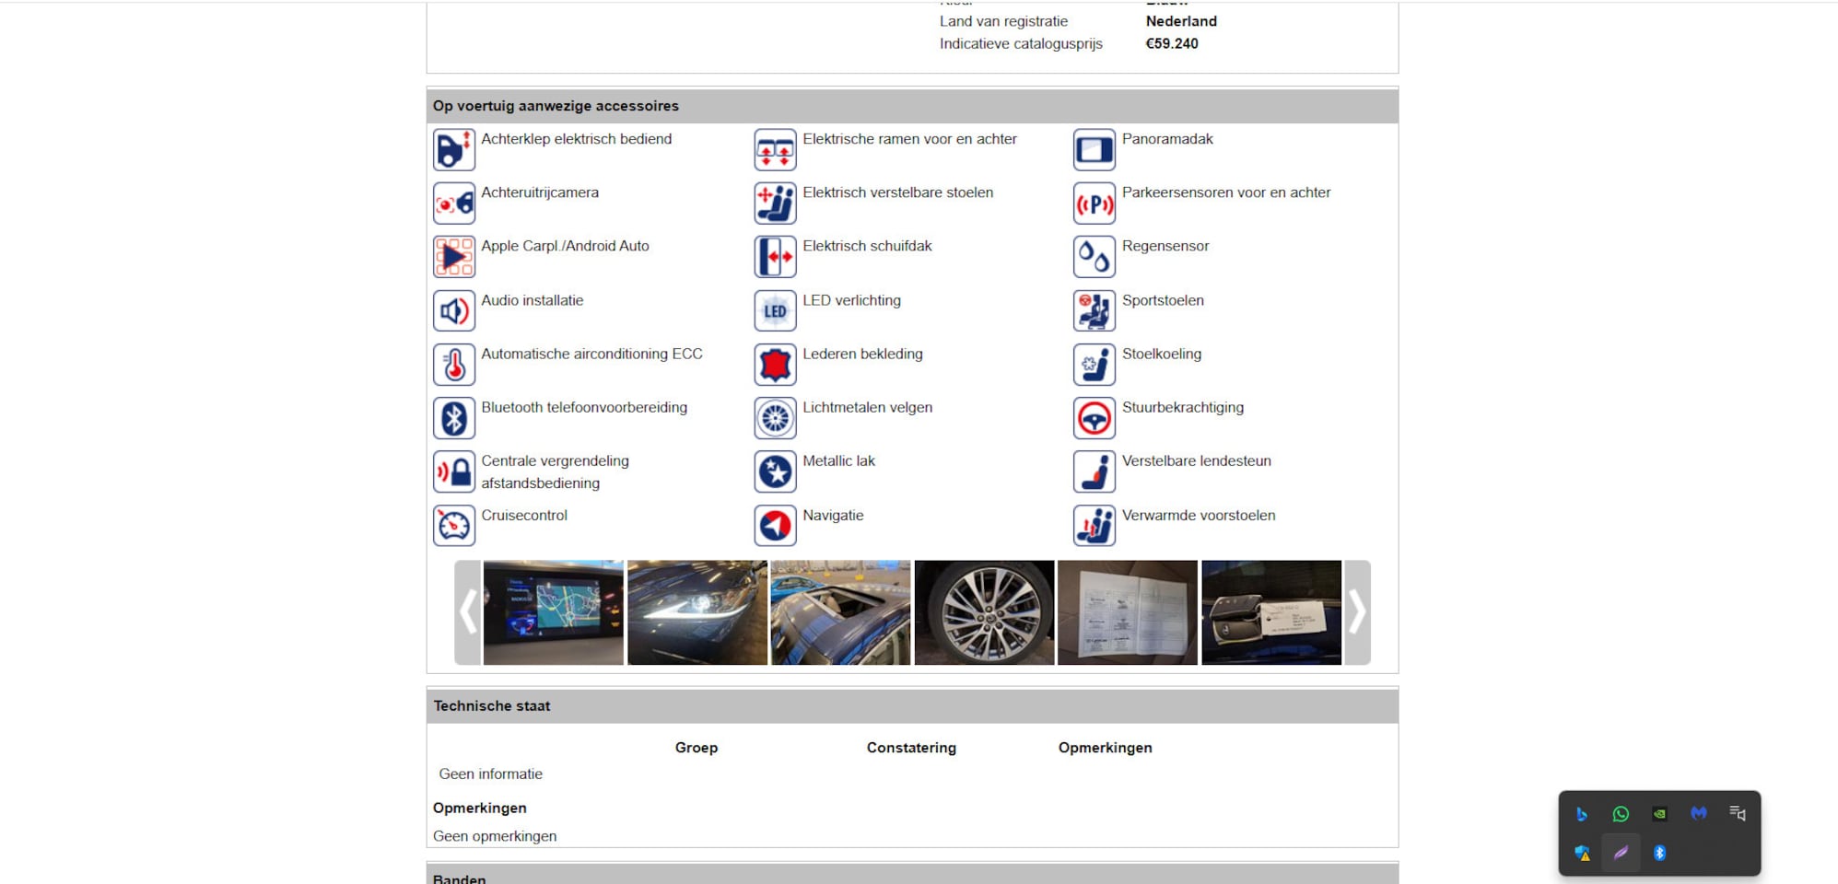Open the car key photo thumbnail

tap(1270, 612)
